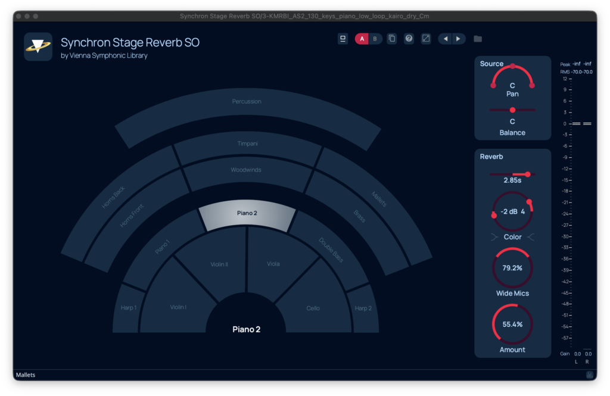Open the preset folder icon
The width and height of the screenshot is (610, 396).
pos(478,39)
